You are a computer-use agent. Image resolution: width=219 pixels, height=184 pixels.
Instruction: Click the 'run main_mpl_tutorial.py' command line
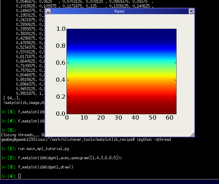pos(43,149)
